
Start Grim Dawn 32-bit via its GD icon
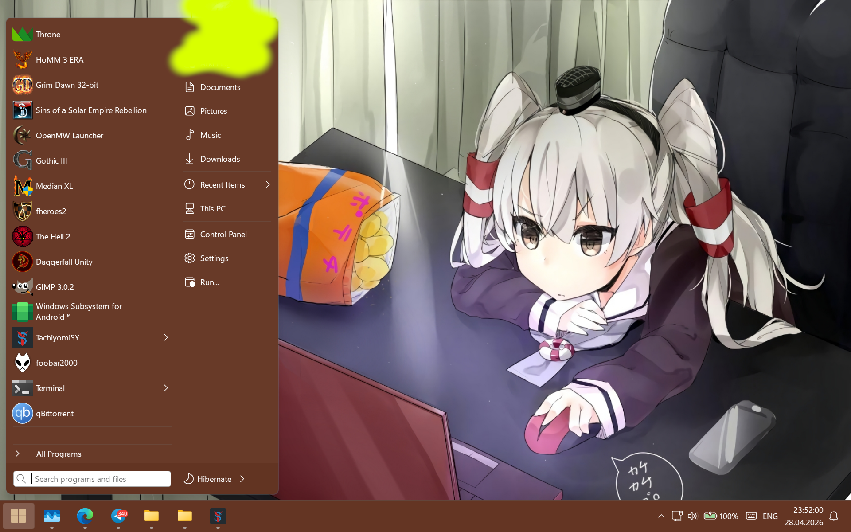[22, 85]
